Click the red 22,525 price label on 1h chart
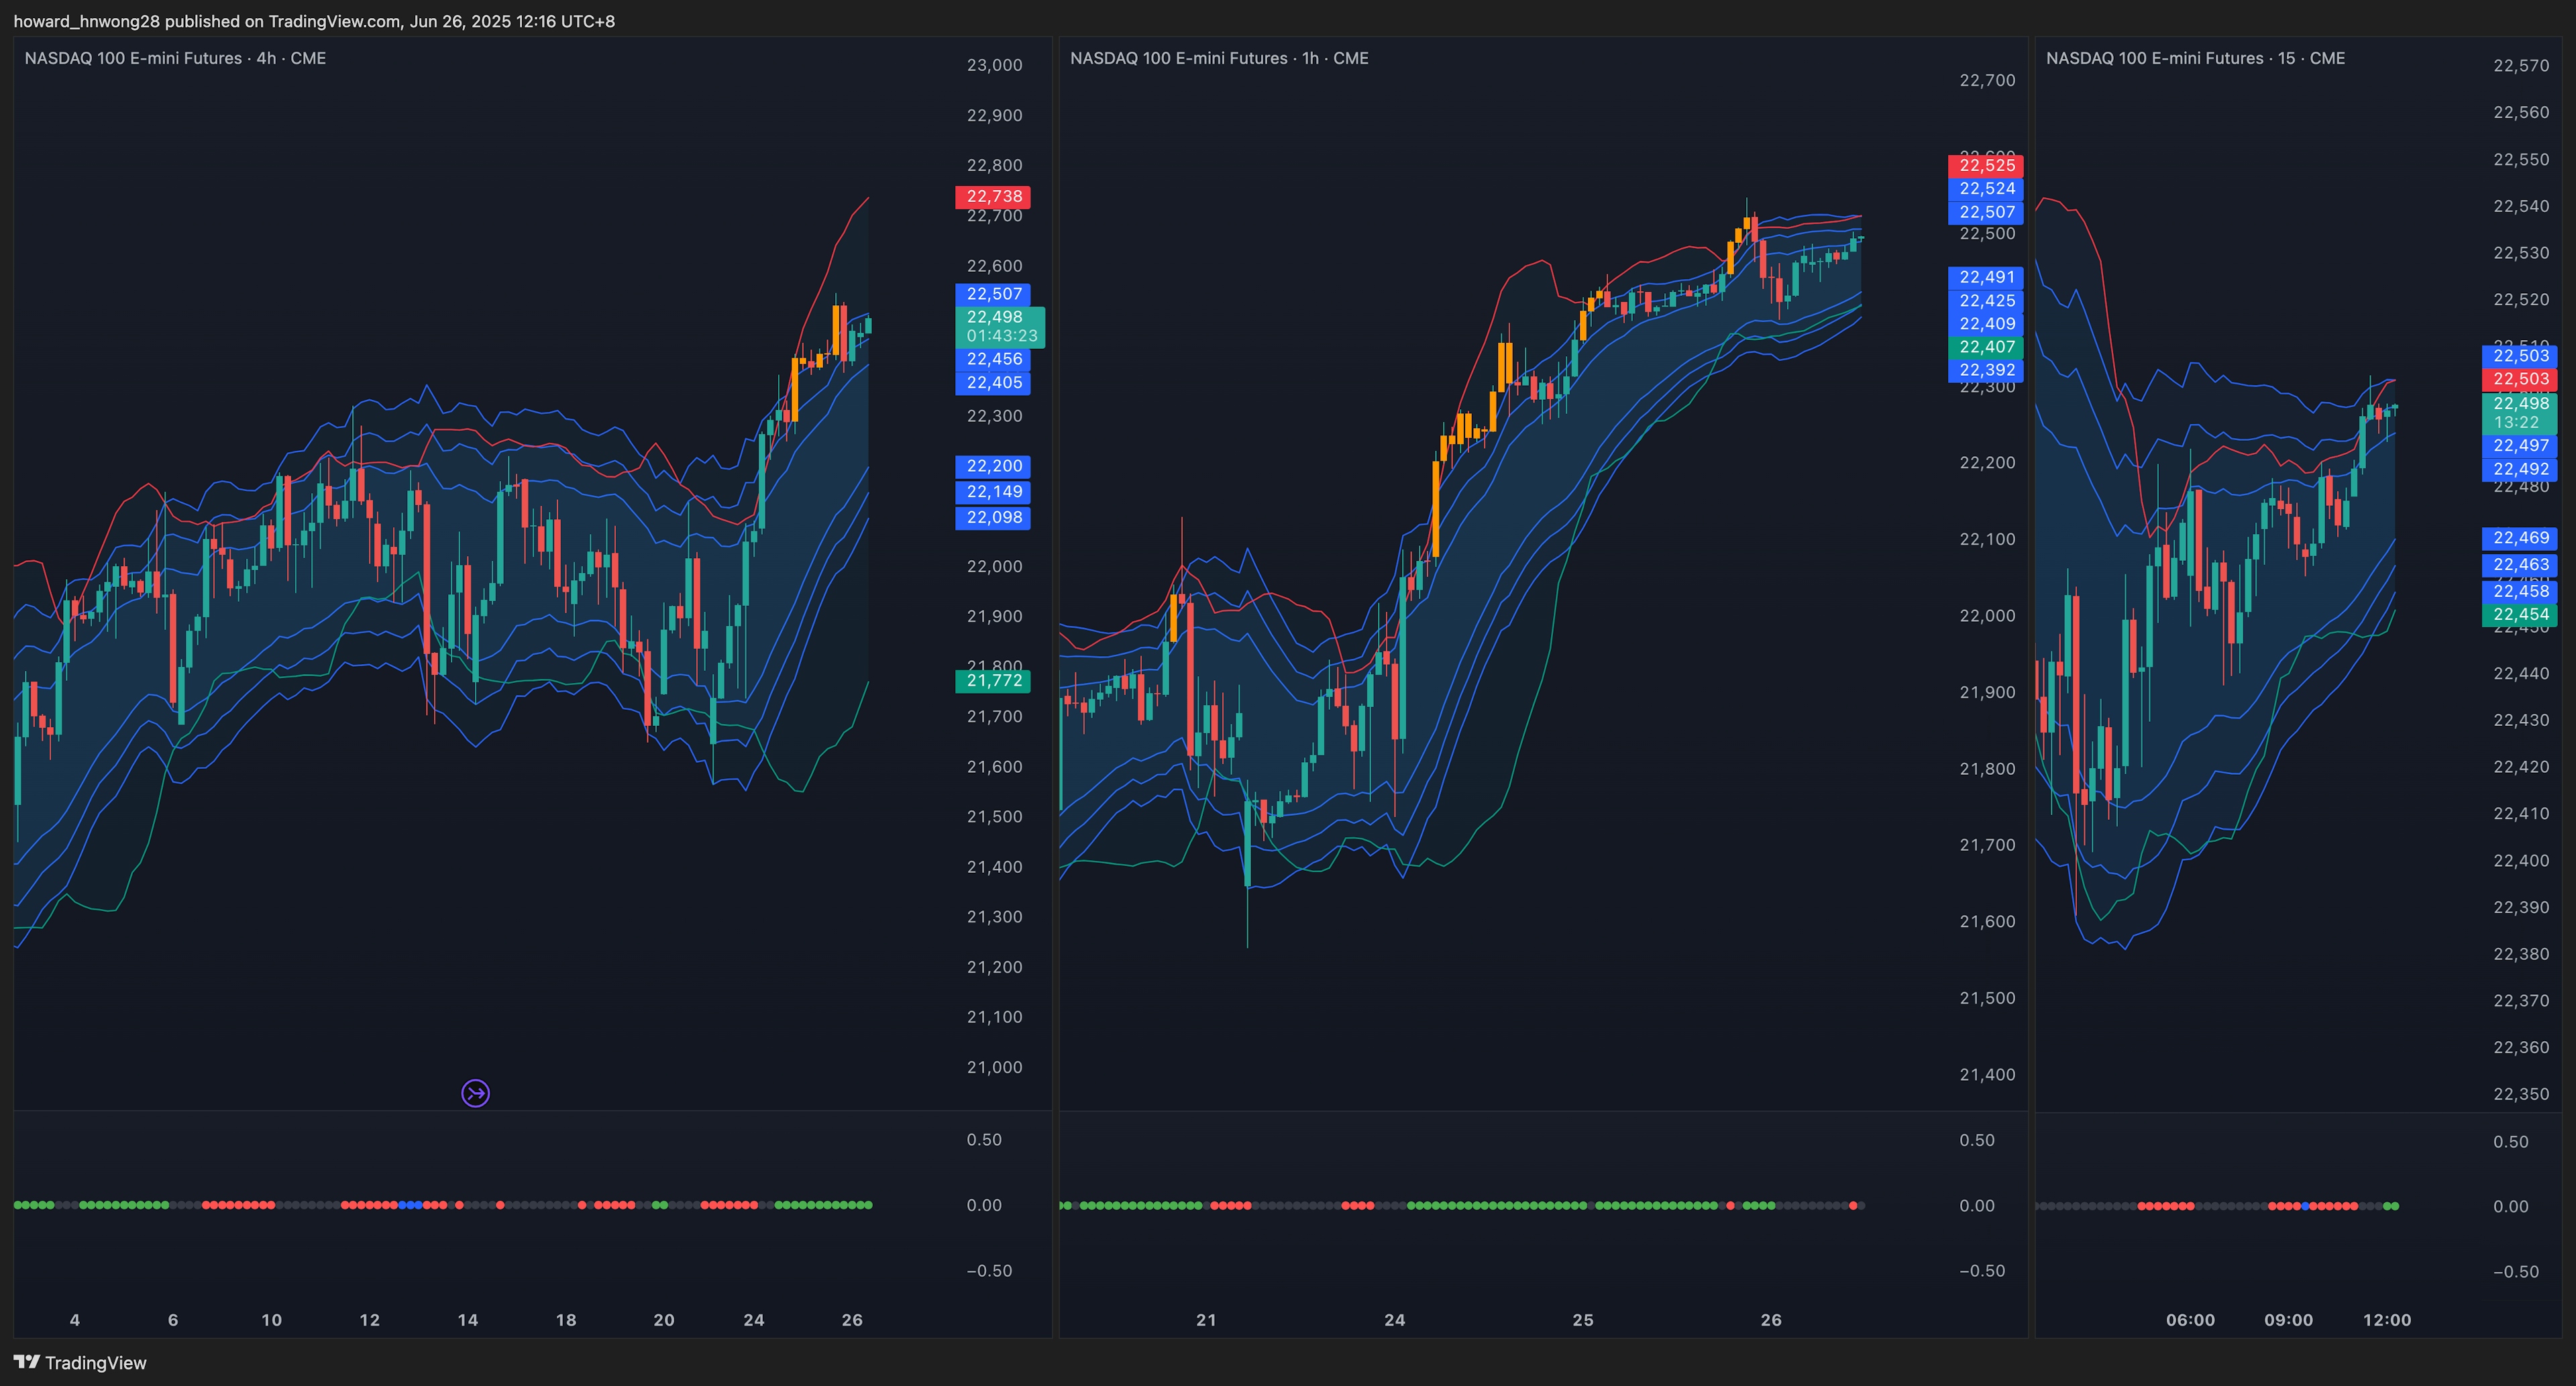This screenshot has height=1386, width=2576. [1986, 165]
